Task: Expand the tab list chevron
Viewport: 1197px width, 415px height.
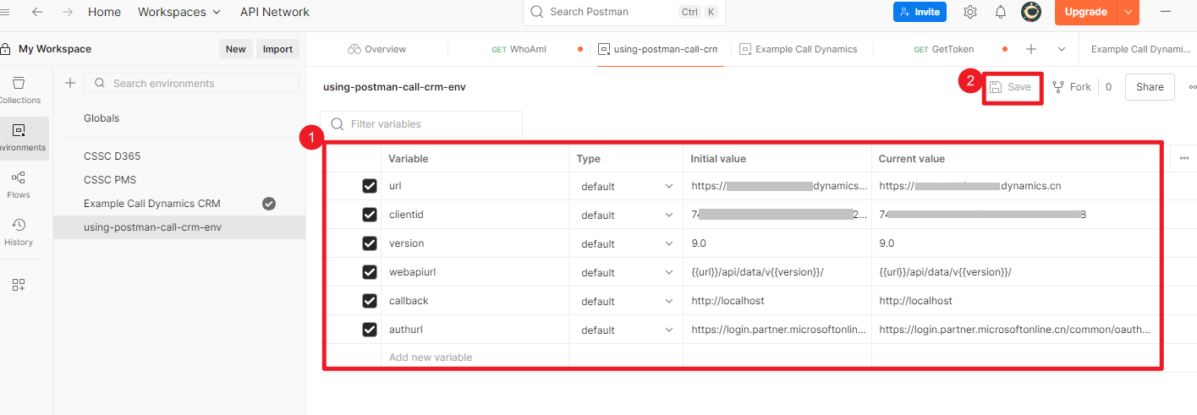Action: pos(1062,49)
